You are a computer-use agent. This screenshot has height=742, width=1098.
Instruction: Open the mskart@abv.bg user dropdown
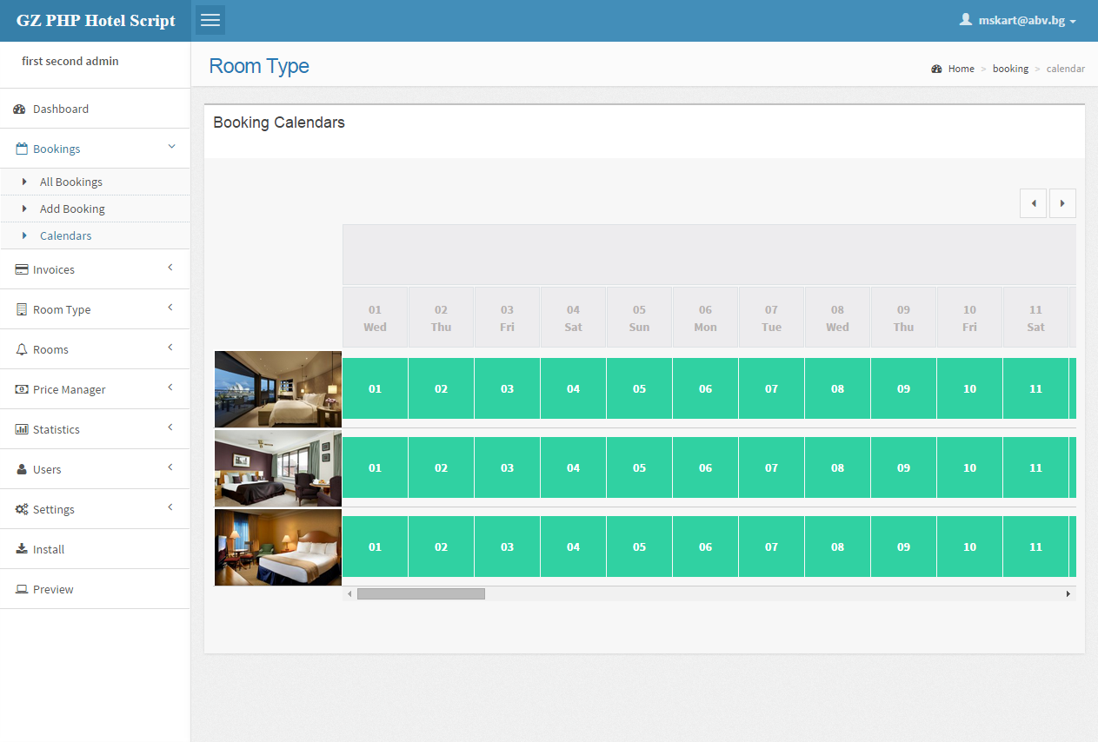tap(1018, 20)
